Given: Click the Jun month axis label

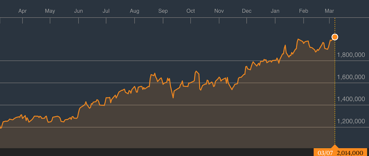Looking at the screenshot, I should [x=78, y=11].
